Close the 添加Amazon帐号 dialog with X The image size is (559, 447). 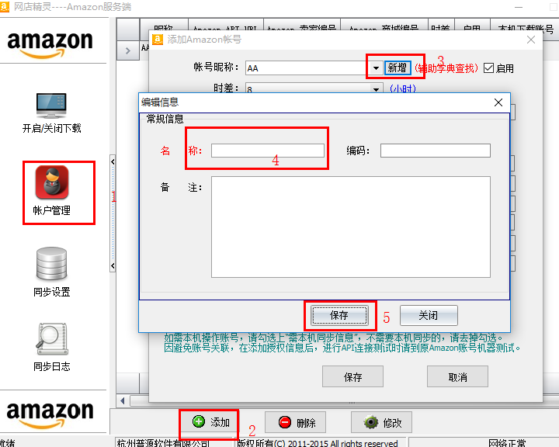531,40
